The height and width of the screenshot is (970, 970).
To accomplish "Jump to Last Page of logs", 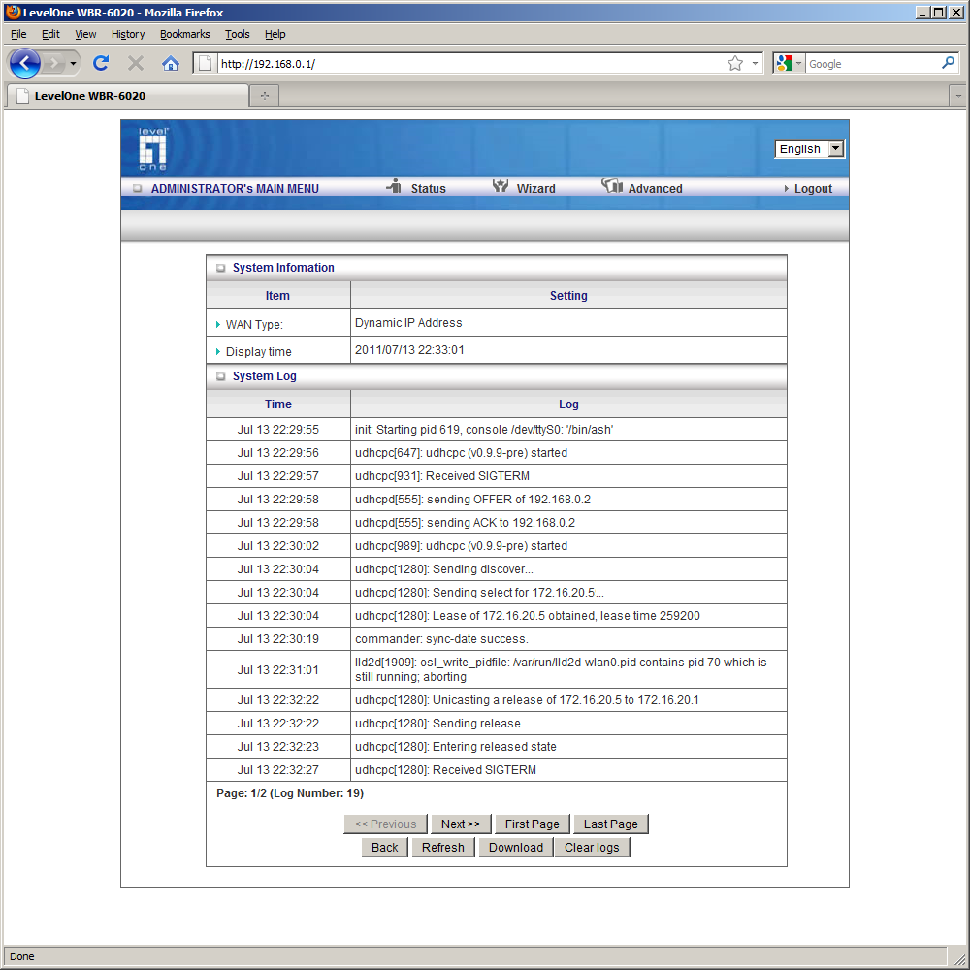I will tap(610, 824).
